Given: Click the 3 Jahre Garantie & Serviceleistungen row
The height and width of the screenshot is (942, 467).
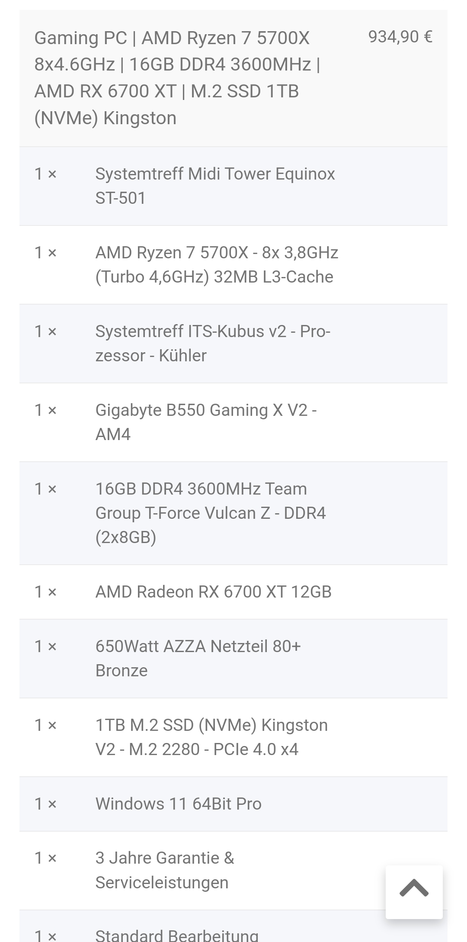Looking at the screenshot, I should point(164,870).
